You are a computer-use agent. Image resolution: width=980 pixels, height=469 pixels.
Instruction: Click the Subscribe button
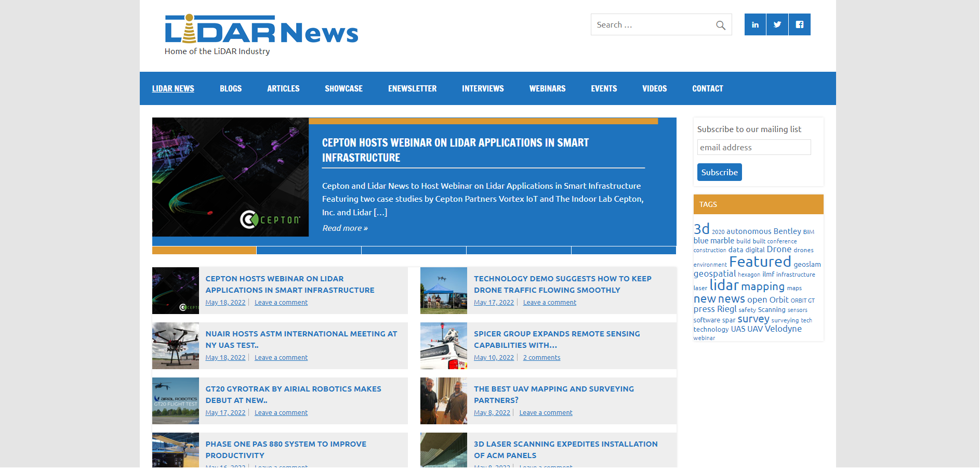pos(719,172)
